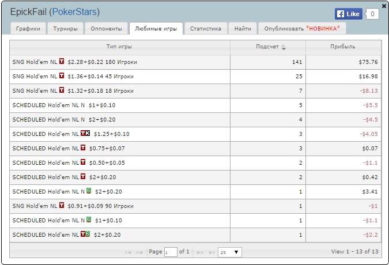Sort by the Подсчет column header

click(267, 47)
